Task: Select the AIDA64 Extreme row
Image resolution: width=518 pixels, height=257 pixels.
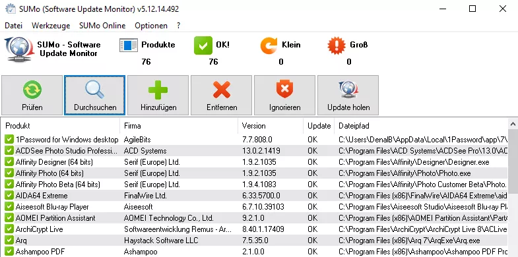Action: point(256,196)
